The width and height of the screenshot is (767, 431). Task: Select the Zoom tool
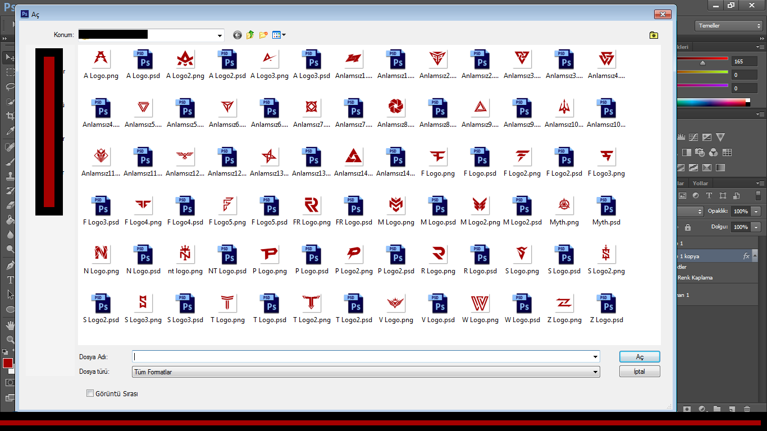pyautogui.click(x=10, y=340)
